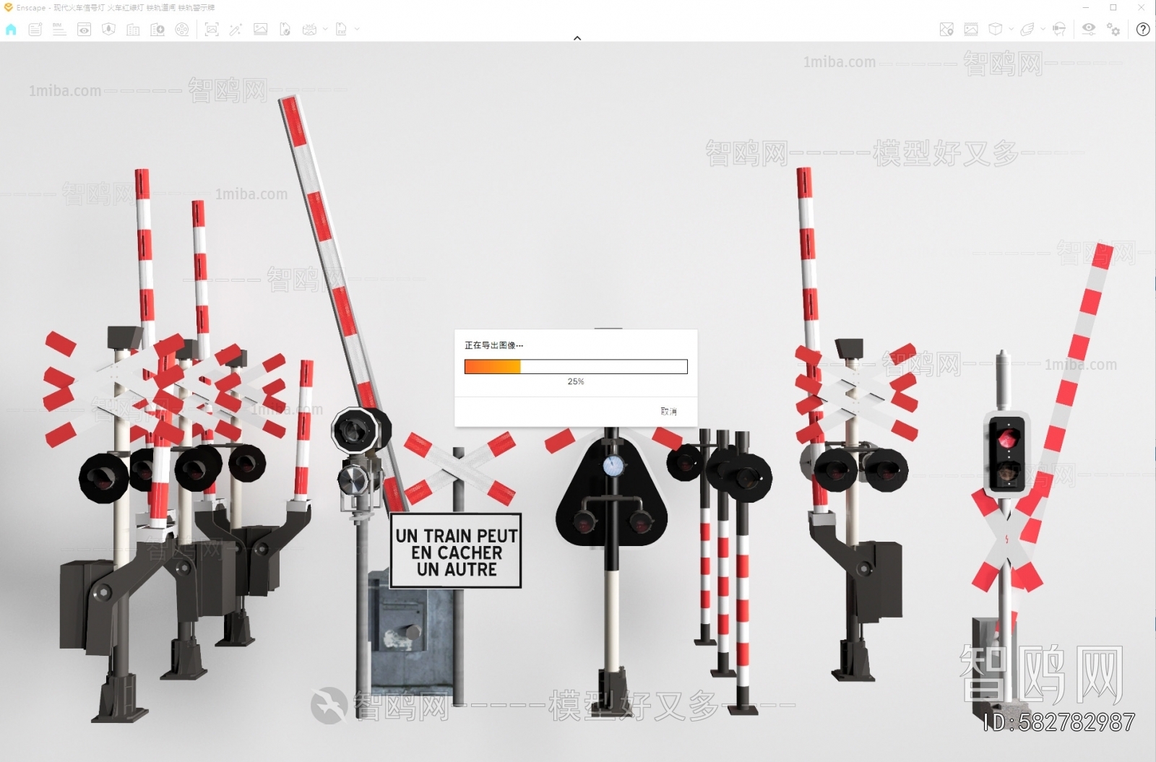Click the magic wand tool icon
This screenshot has width=1156, height=762.
236,30
